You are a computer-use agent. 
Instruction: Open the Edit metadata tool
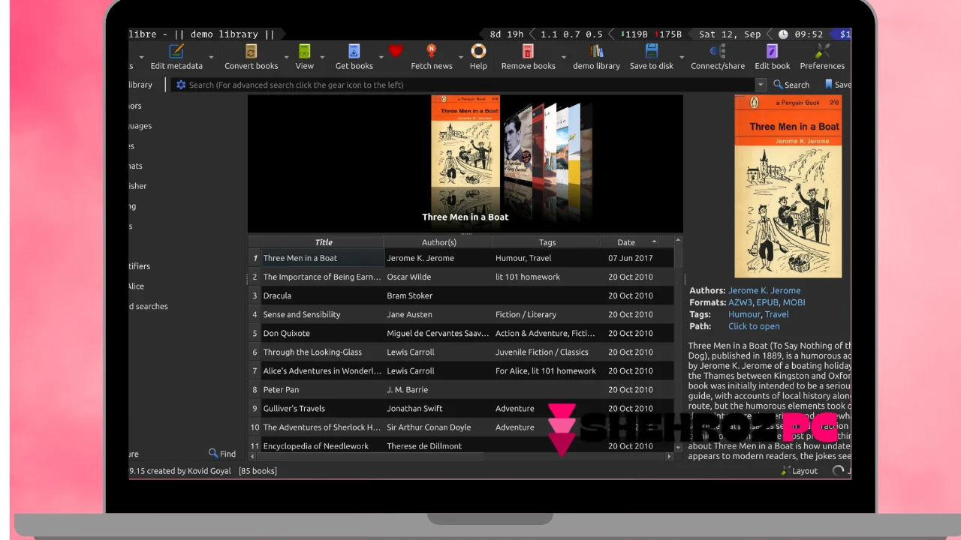coord(176,57)
